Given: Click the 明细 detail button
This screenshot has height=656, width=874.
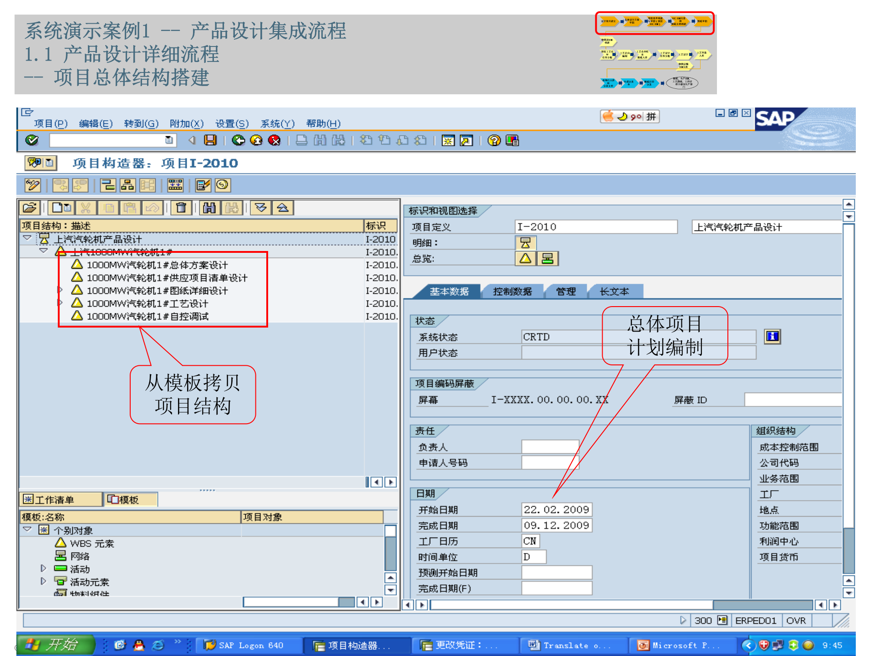Looking at the screenshot, I should point(526,242).
